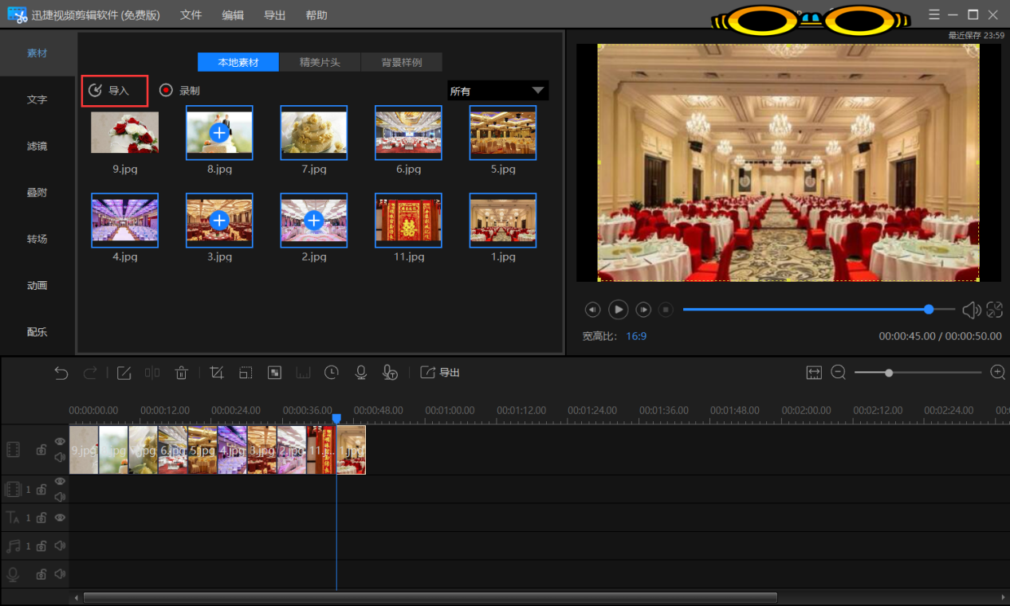Viewport: 1010px width, 606px height.
Task: Hide the main video track eye icon
Action: (x=60, y=441)
